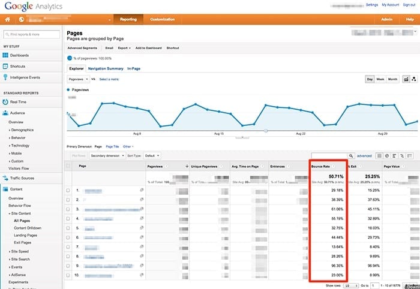The image size is (420, 289).
Task: Select the Explorer tab
Action: point(76,68)
